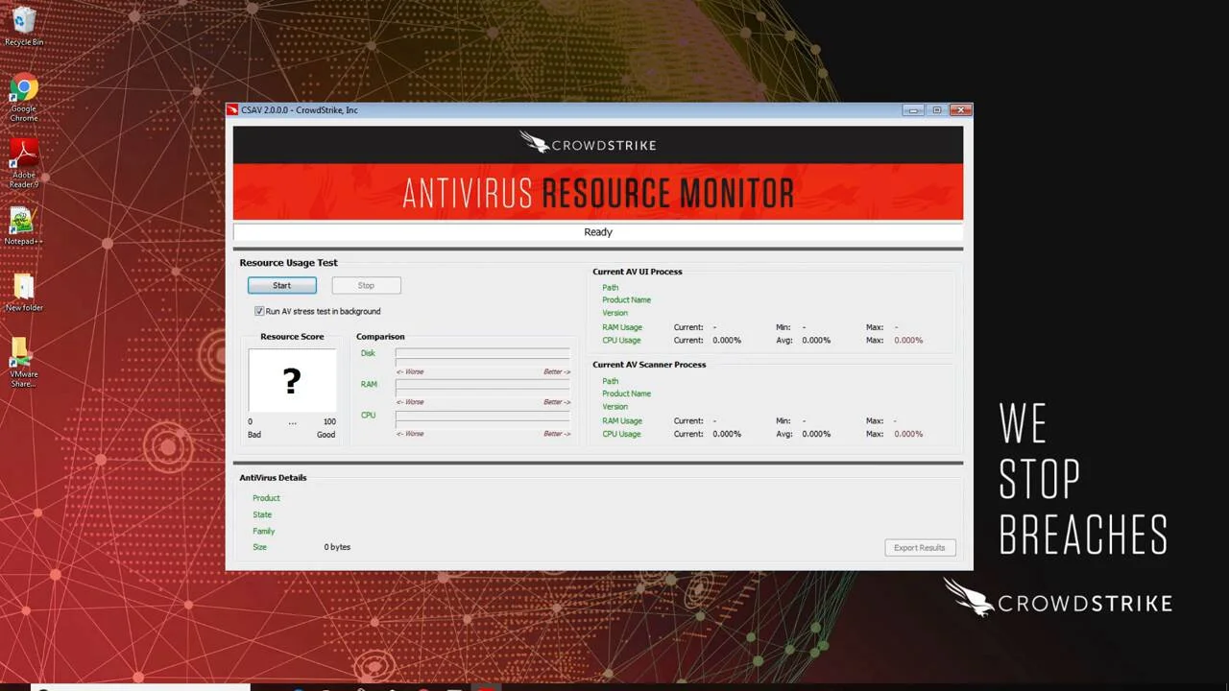Click Product Name under AV Scanner Process
The width and height of the screenshot is (1229, 691).
tap(626, 393)
